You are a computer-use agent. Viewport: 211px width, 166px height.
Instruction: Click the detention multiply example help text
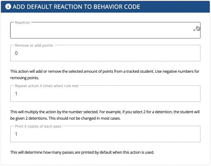tap(105, 115)
